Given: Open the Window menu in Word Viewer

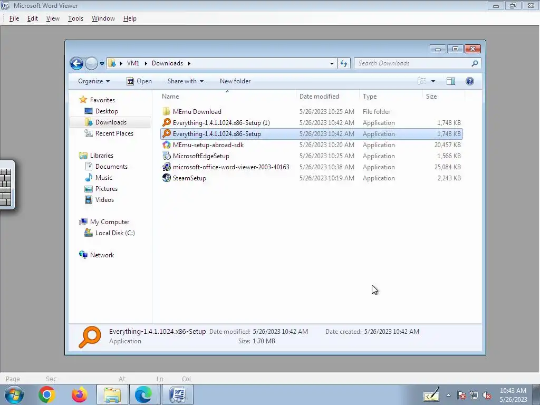Looking at the screenshot, I should [x=103, y=18].
